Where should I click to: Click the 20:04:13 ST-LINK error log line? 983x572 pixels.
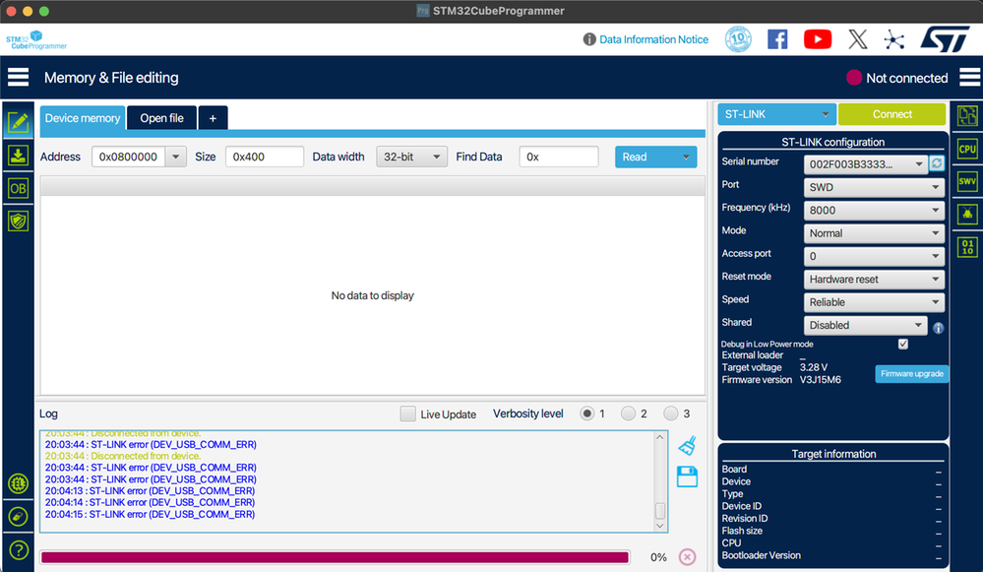point(150,491)
